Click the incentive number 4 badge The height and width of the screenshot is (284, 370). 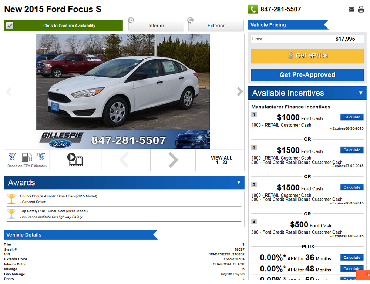[x=254, y=222]
